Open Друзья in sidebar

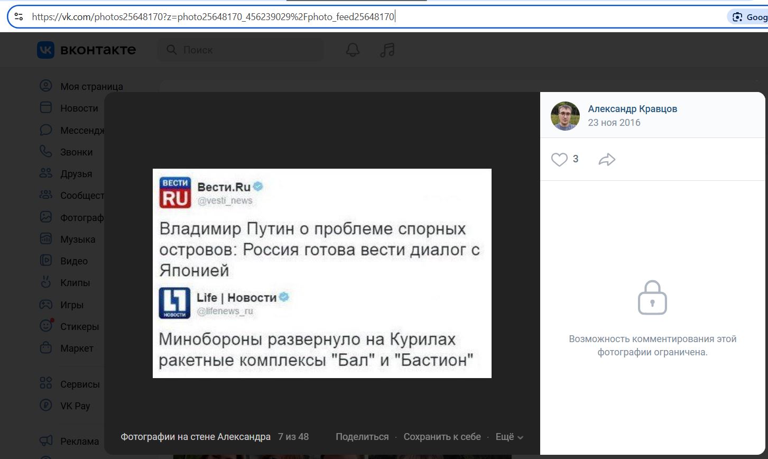(76, 173)
